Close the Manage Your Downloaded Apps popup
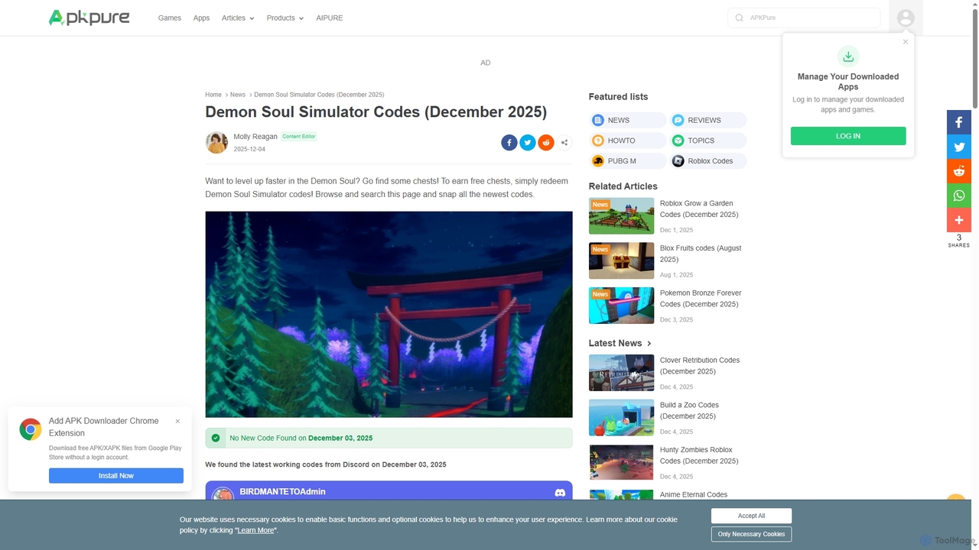979x550 pixels. [906, 42]
